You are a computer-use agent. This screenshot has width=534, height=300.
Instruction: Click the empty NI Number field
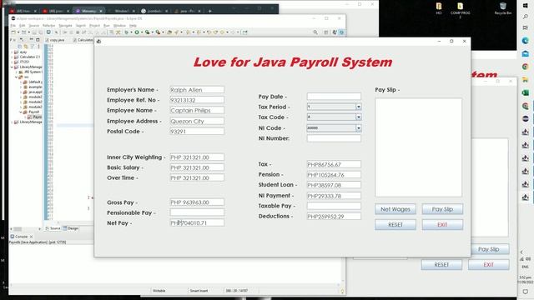334,138
